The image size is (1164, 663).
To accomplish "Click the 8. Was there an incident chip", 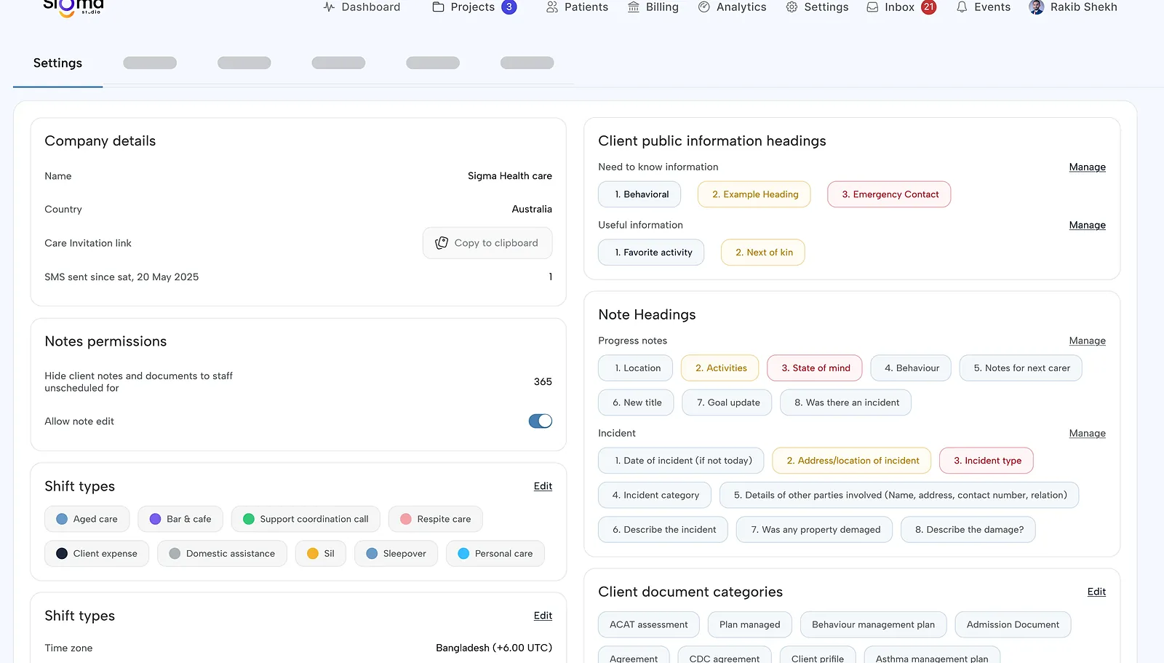I will click(845, 402).
